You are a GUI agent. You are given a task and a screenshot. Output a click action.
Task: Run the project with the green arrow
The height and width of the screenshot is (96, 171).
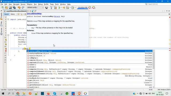[x=59, y=8]
